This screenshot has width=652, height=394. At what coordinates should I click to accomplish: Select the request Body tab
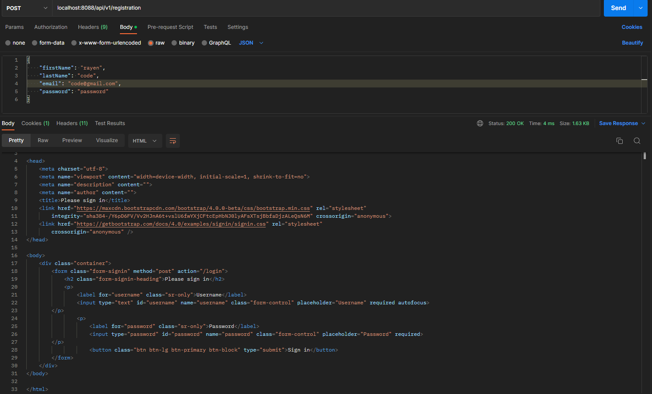128,27
